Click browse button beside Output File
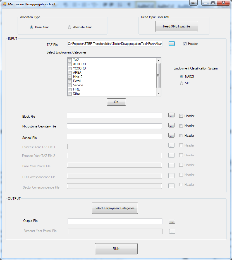Image resolution: width=232 pixels, height=260 pixels. 172,221
